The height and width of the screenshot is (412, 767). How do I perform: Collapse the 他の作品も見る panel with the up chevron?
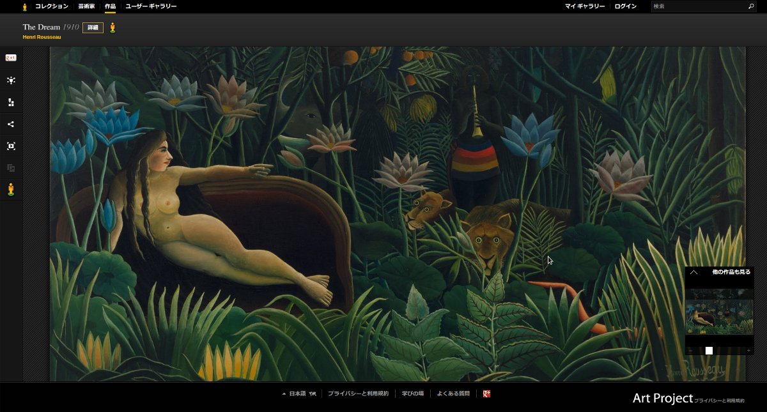pyautogui.click(x=693, y=272)
